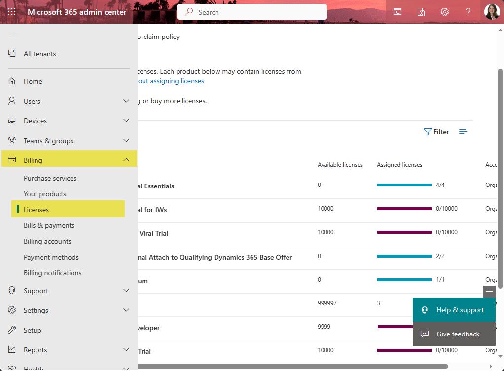Image resolution: width=504 pixels, height=371 pixels.
Task: Expand the Users section chevron
Action: click(x=126, y=101)
